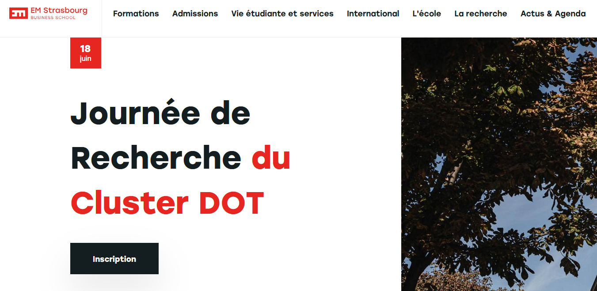Open the Admissions menu
The width and height of the screenshot is (597, 291).
point(195,14)
